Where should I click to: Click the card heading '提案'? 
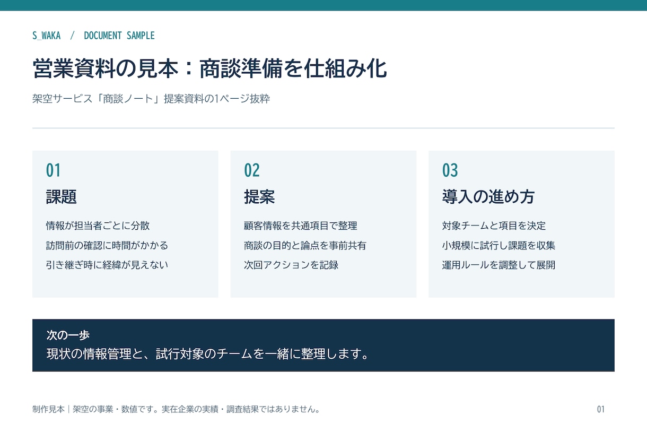[259, 197]
